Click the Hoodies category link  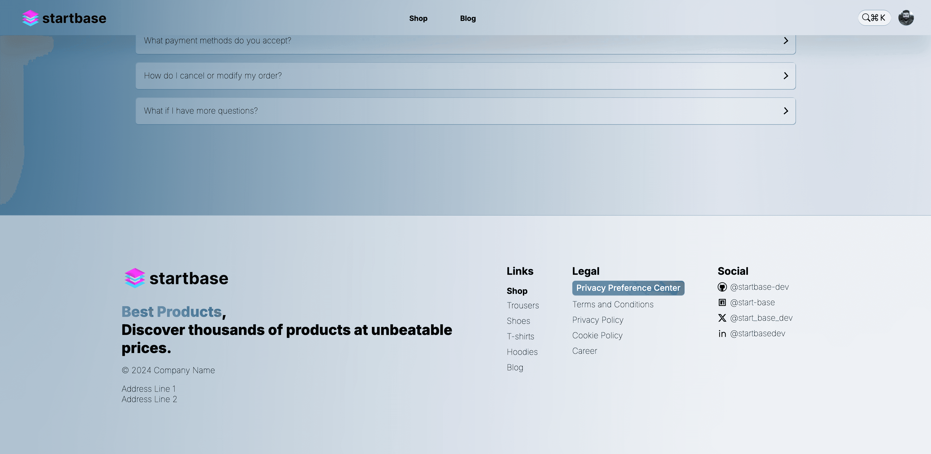point(522,352)
